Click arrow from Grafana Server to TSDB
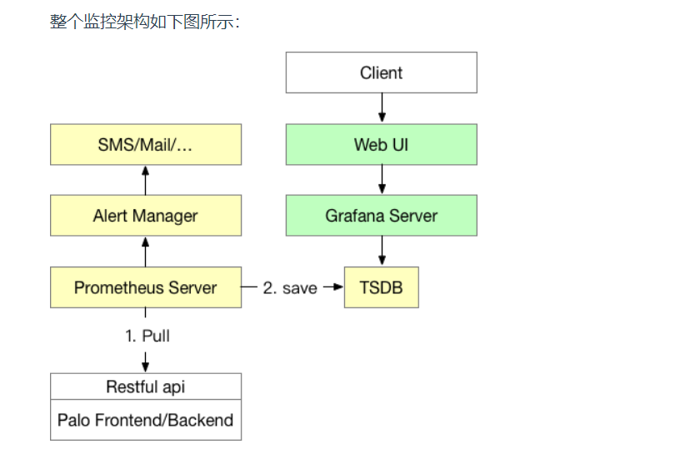 pyautogui.click(x=382, y=251)
